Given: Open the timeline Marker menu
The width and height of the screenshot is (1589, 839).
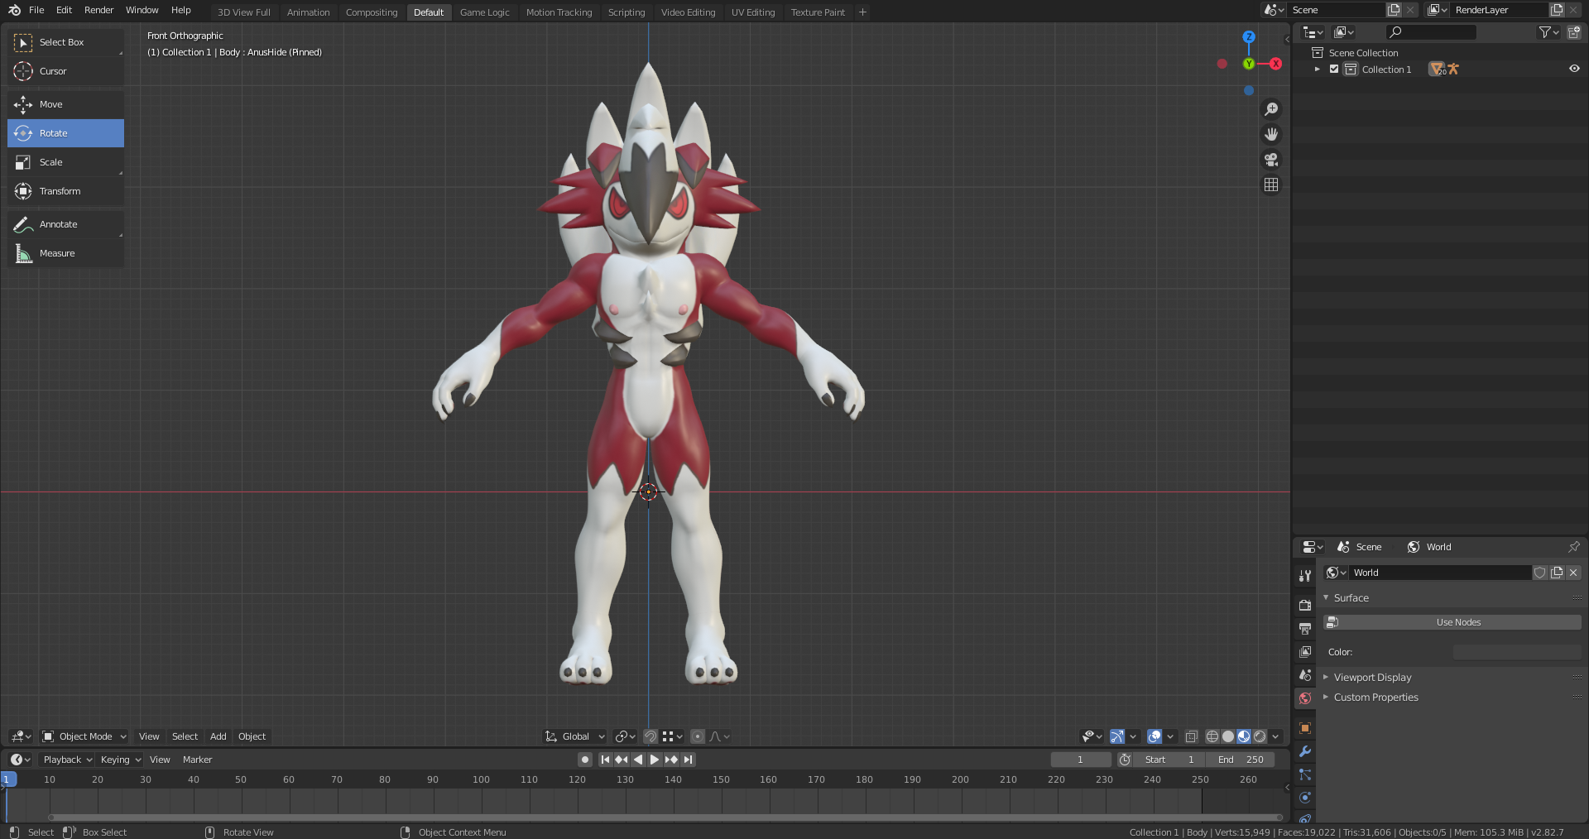Looking at the screenshot, I should coord(197,760).
